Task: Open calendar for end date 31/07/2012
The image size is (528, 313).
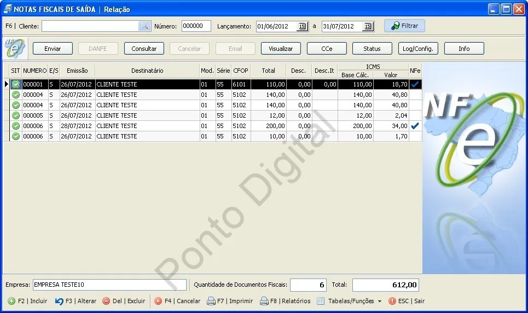Action: click(368, 26)
